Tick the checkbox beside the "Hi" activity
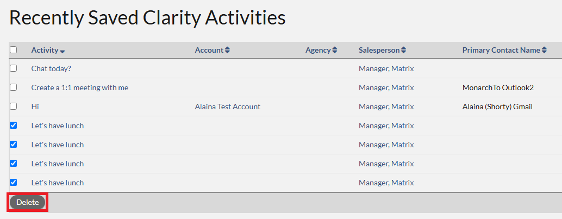The width and height of the screenshot is (562, 219). [14, 107]
